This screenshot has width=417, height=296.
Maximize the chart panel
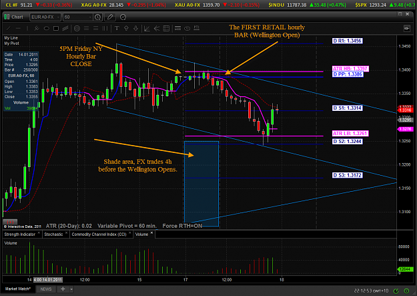click(x=400, y=14)
